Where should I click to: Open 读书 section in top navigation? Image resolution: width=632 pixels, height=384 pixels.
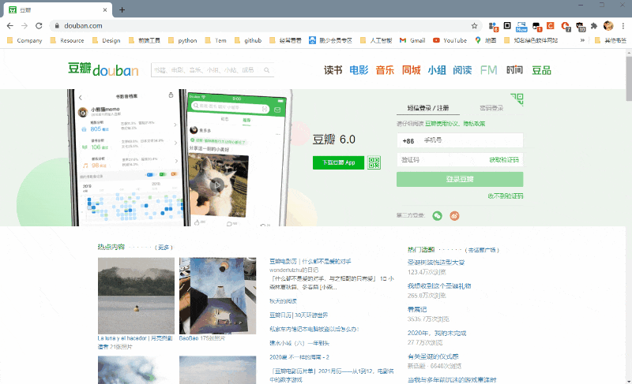(x=333, y=70)
